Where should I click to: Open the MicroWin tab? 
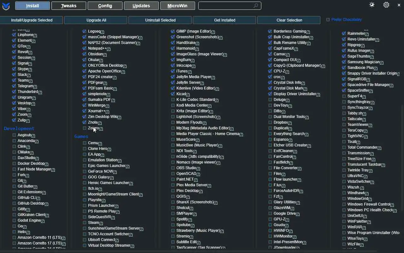(177, 6)
